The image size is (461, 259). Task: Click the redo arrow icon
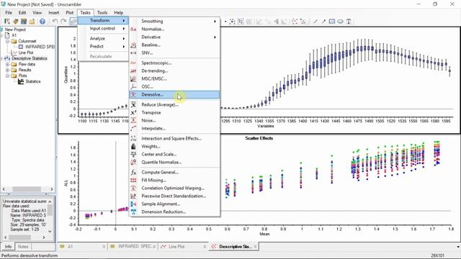click(x=63, y=21)
